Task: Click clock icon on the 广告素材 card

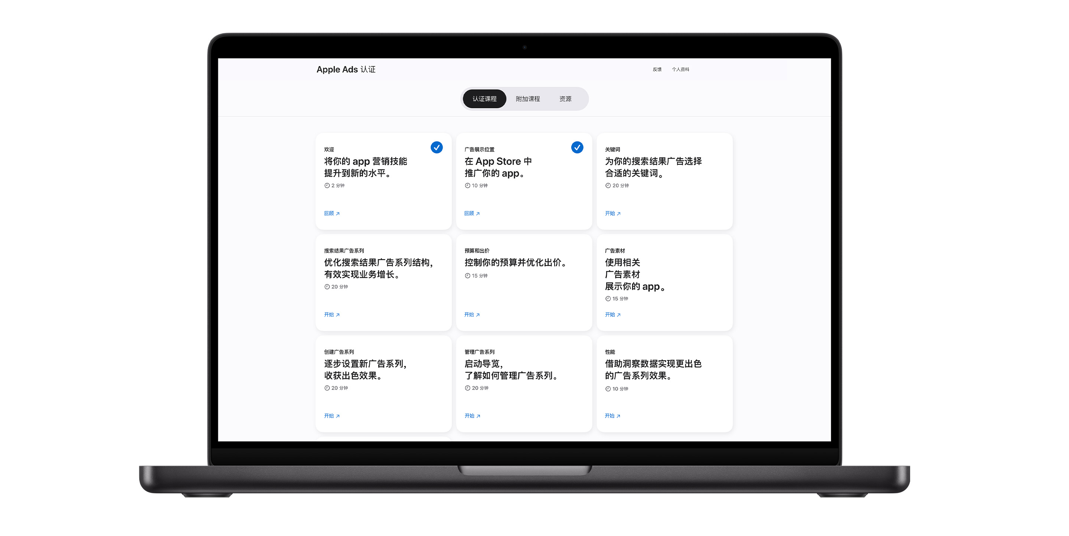Action: coord(608,298)
